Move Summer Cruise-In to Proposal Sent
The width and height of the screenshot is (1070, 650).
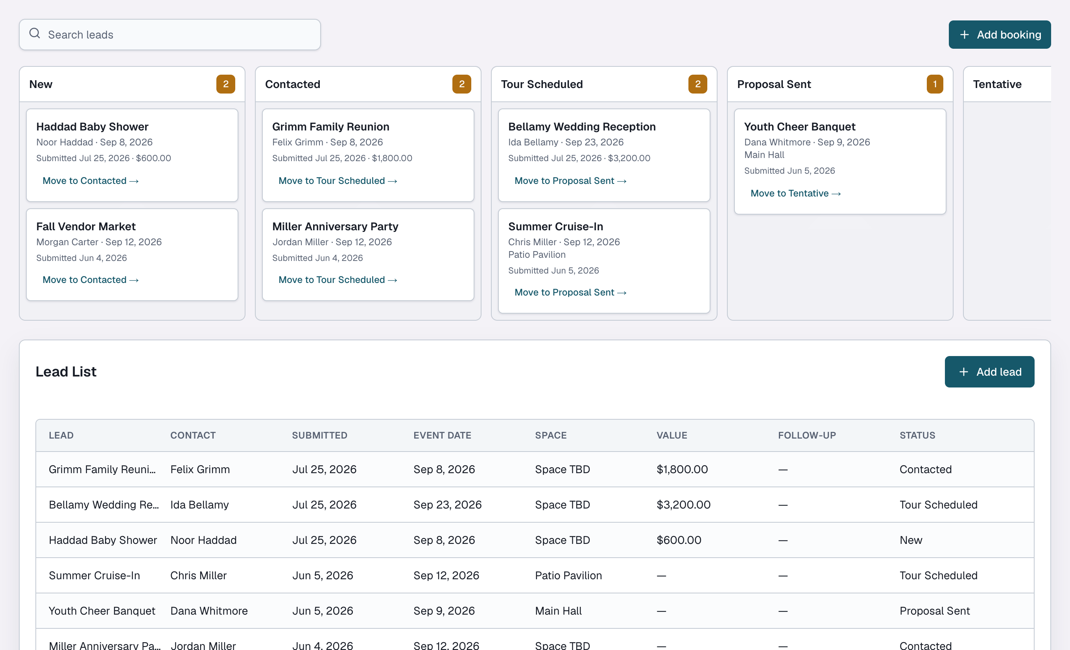pos(570,292)
